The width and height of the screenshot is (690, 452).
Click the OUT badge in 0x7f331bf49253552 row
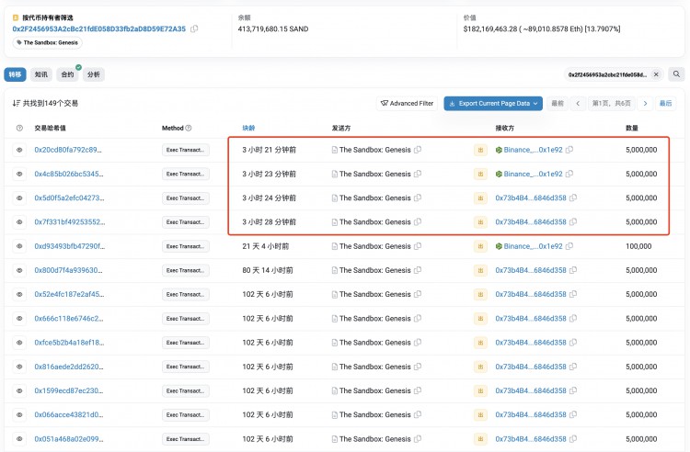pos(480,222)
